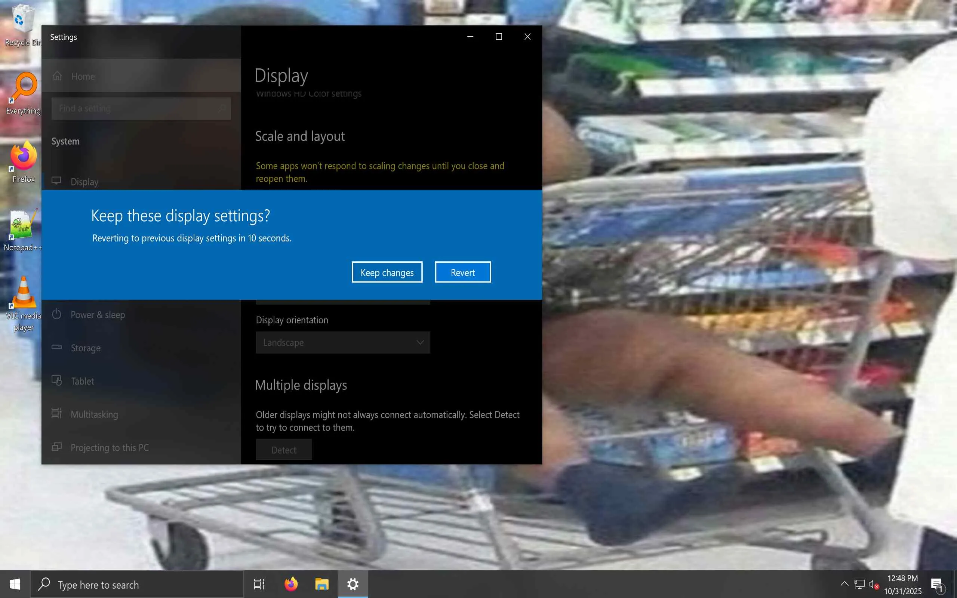
Task: Click the volume icon in system tray
Action: [873, 584]
